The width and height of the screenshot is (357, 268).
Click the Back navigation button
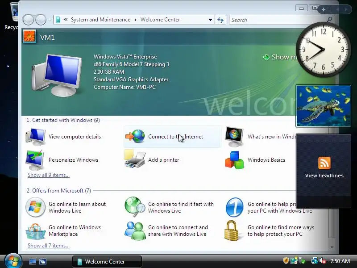pos(28,20)
